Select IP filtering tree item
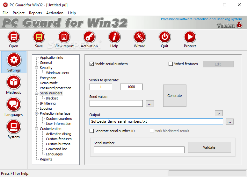 tap(48, 103)
